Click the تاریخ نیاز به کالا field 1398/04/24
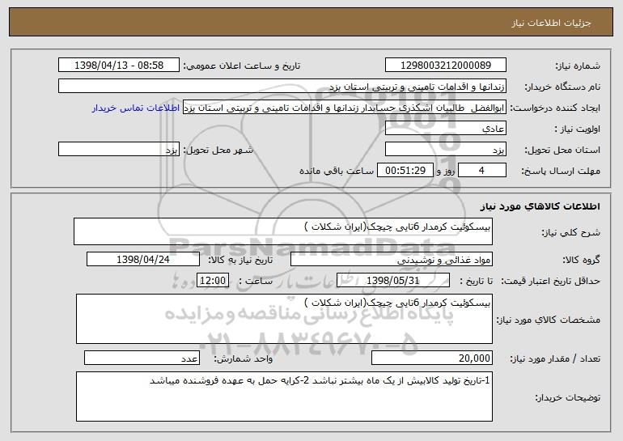 tap(143, 260)
